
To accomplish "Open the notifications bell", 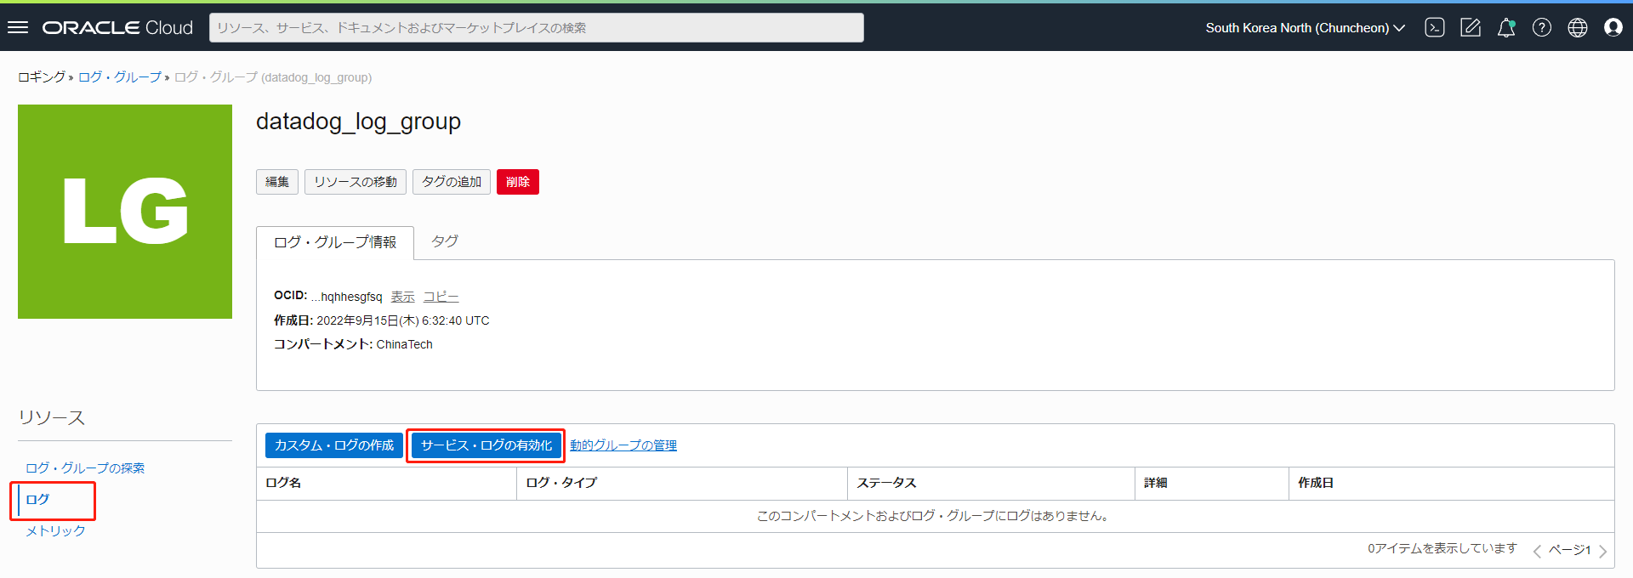I will pyautogui.click(x=1505, y=27).
